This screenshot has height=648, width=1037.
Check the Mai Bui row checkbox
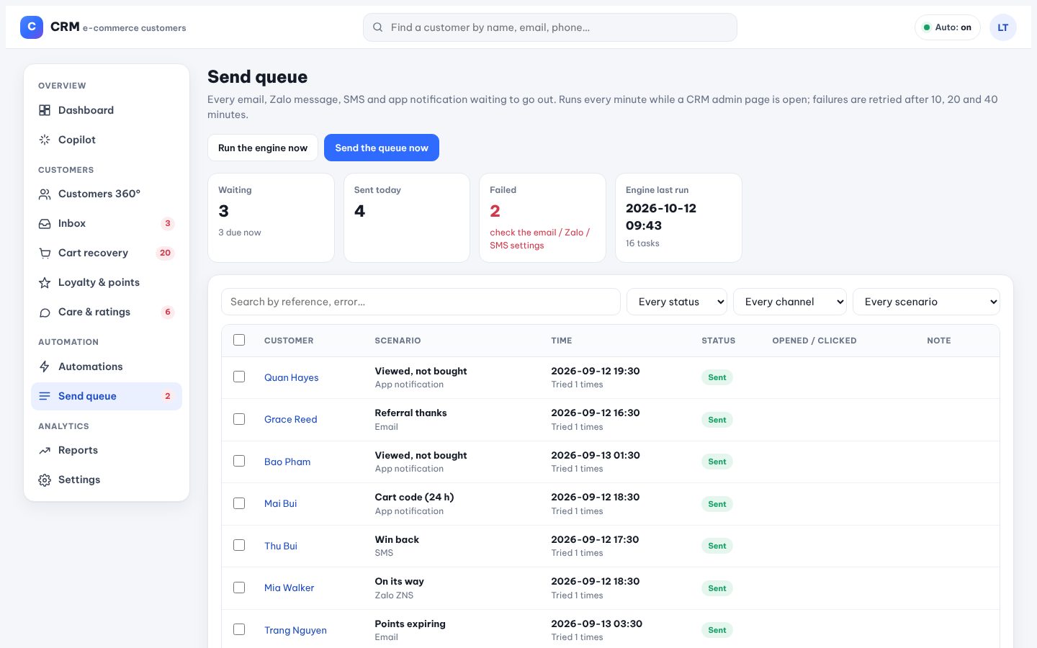pos(239,503)
